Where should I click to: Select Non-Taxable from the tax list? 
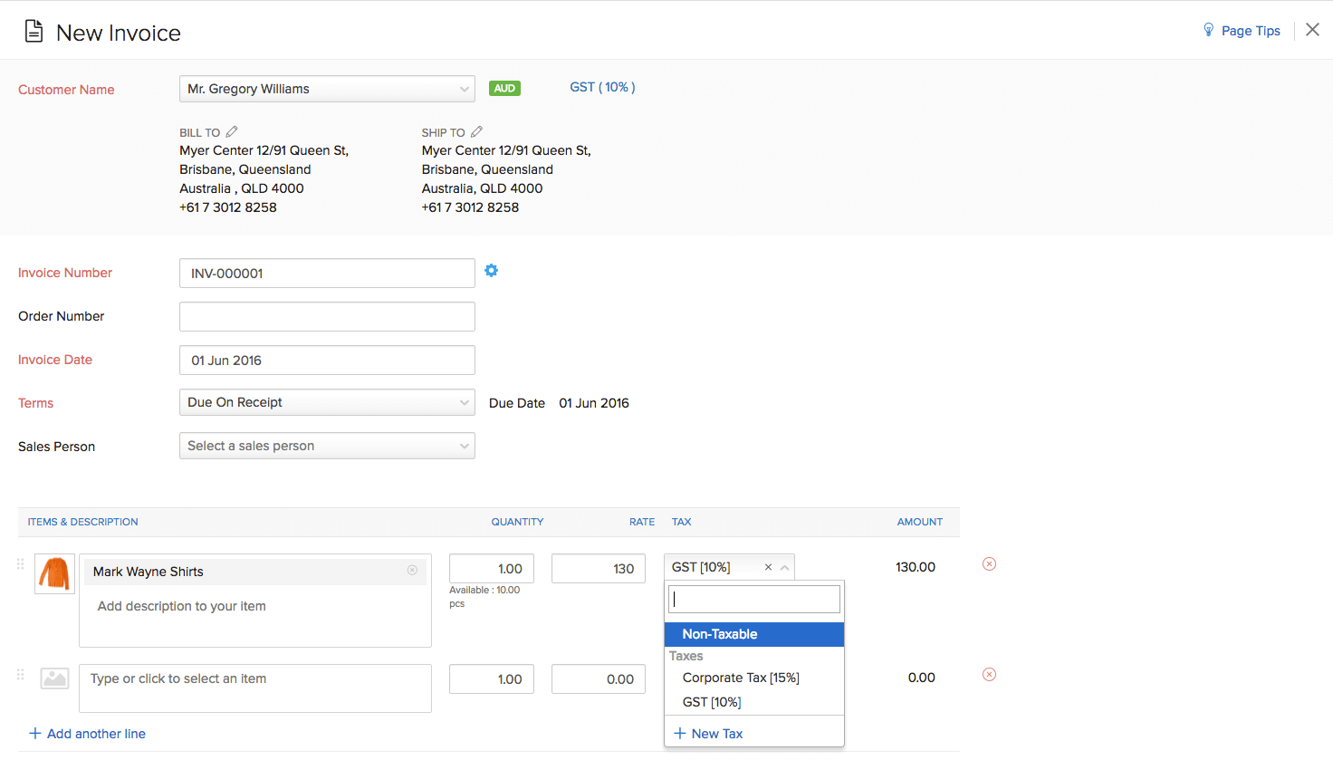coord(718,634)
